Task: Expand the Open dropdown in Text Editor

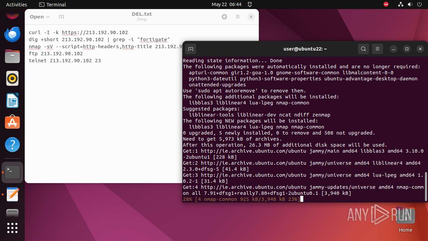Action: [39, 17]
